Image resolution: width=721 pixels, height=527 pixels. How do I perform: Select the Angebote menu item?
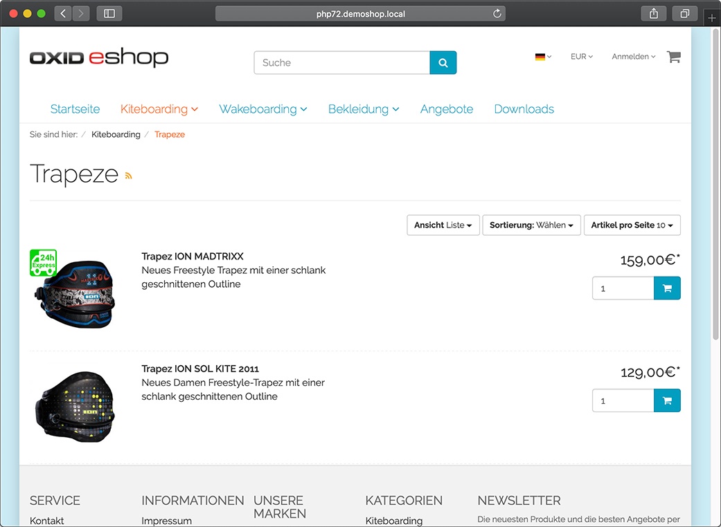click(447, 109)
